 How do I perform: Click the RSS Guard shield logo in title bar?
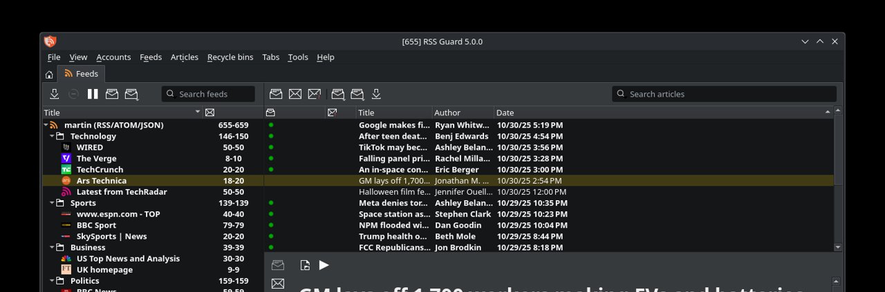[50, 41]
